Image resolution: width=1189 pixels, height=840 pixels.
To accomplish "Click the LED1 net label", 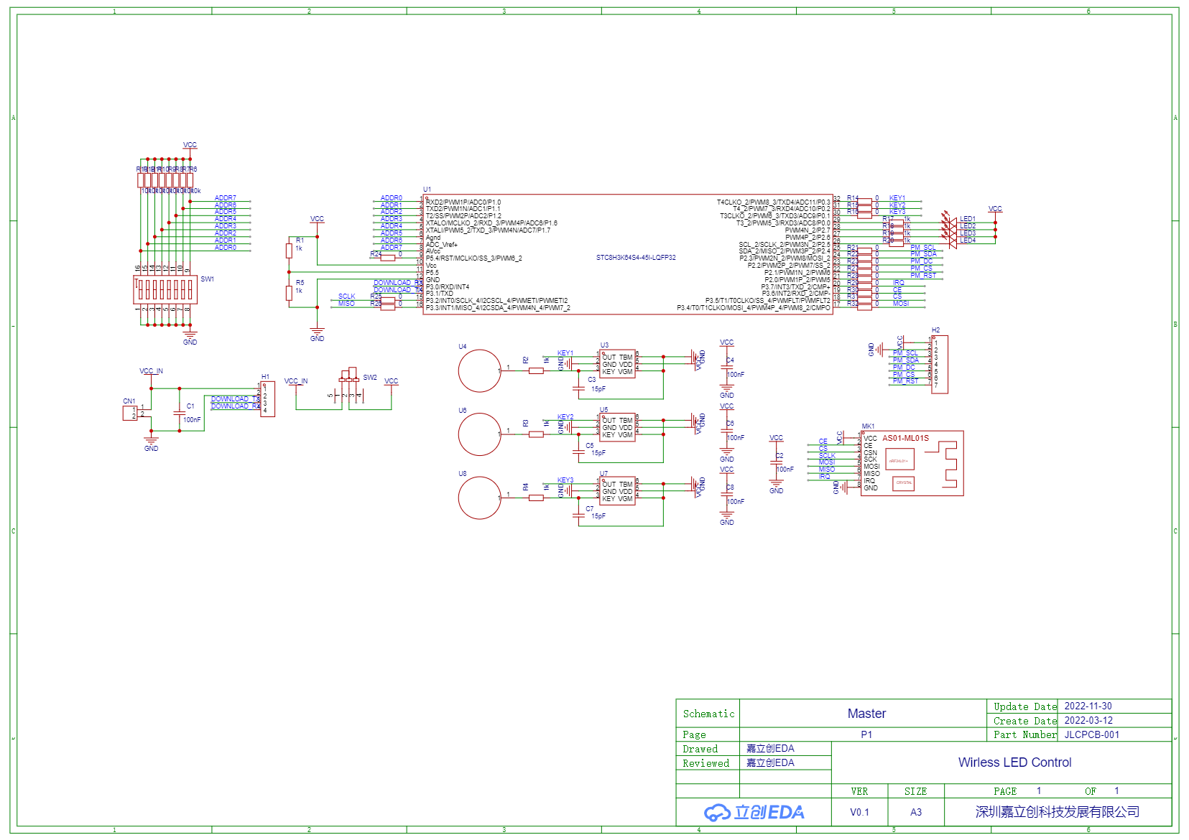I will point(968,219).
